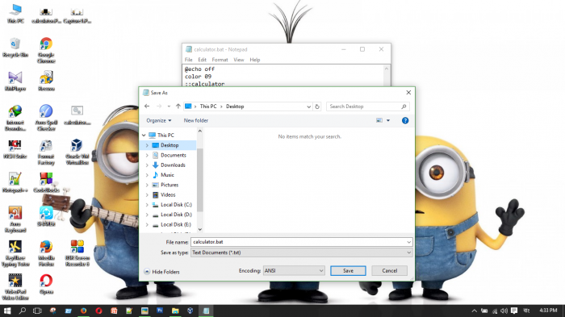Open the view options dropdown arrow
565x317 pixels.
click(388, 120)
